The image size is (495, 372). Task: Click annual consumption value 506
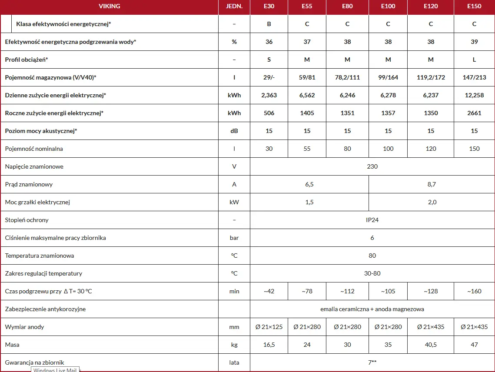coord(269,113)
